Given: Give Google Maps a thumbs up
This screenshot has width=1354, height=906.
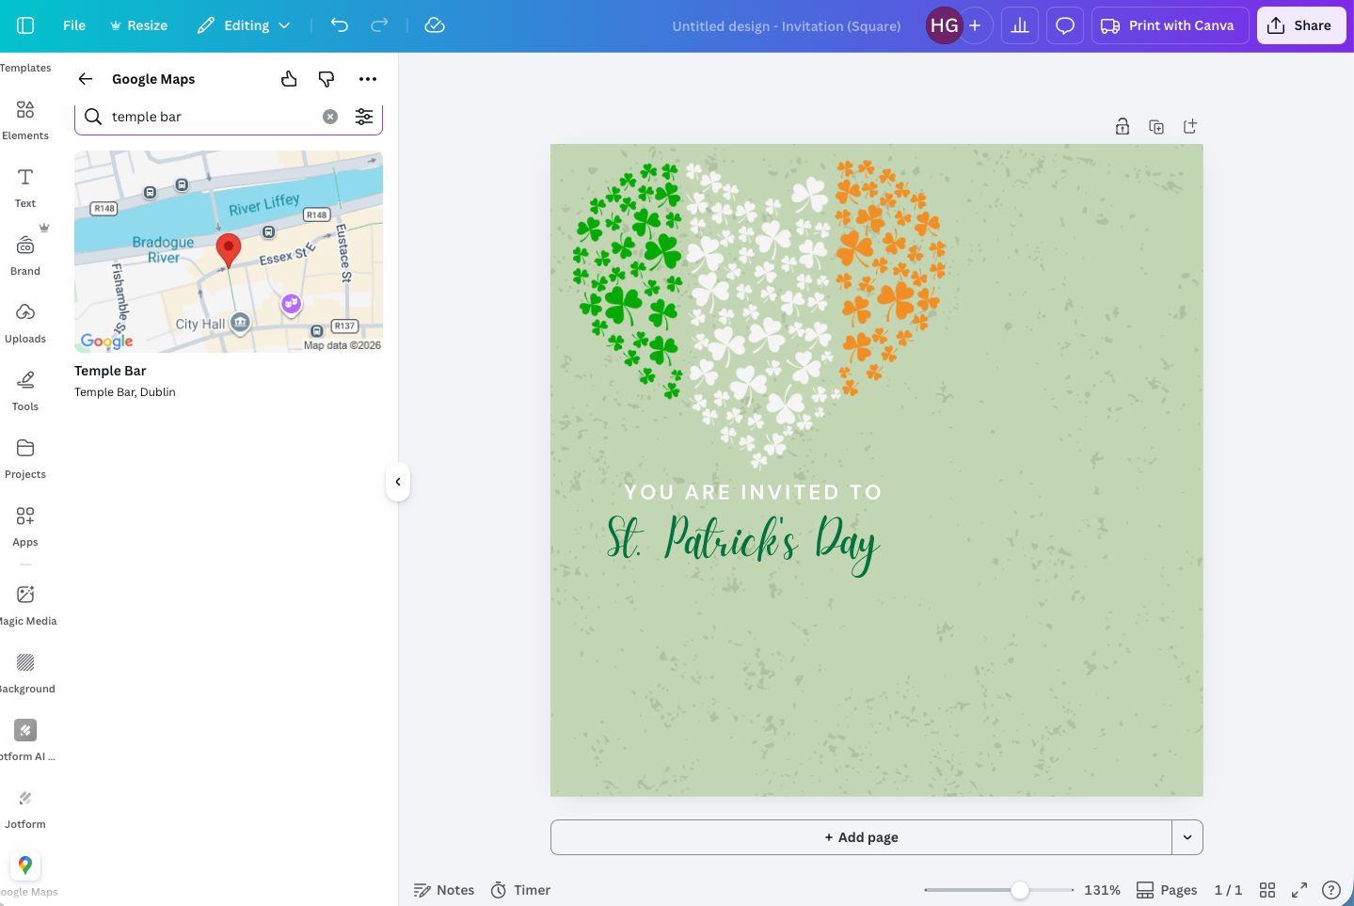Looking at the screenshot, I should (x=289, y=78).
